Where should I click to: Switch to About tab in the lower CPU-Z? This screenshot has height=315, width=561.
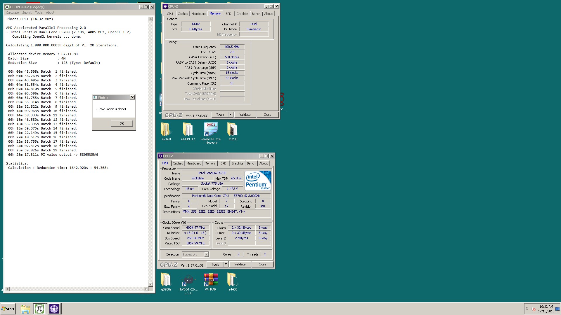[264, 163]
